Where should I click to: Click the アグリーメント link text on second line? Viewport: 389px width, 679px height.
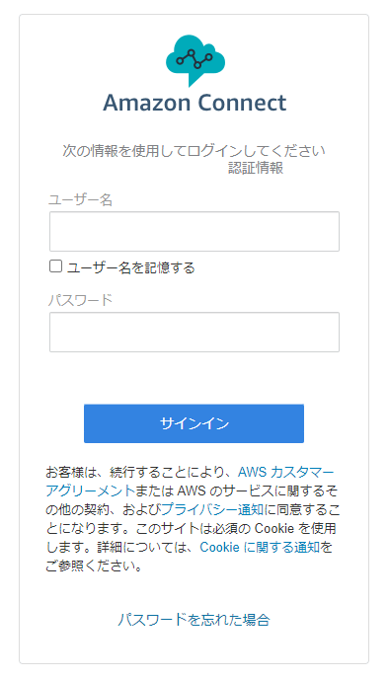coord(90,490)
